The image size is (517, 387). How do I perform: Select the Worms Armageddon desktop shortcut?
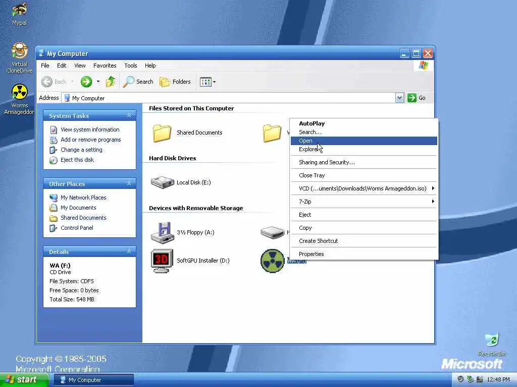(x=19, y=99)
